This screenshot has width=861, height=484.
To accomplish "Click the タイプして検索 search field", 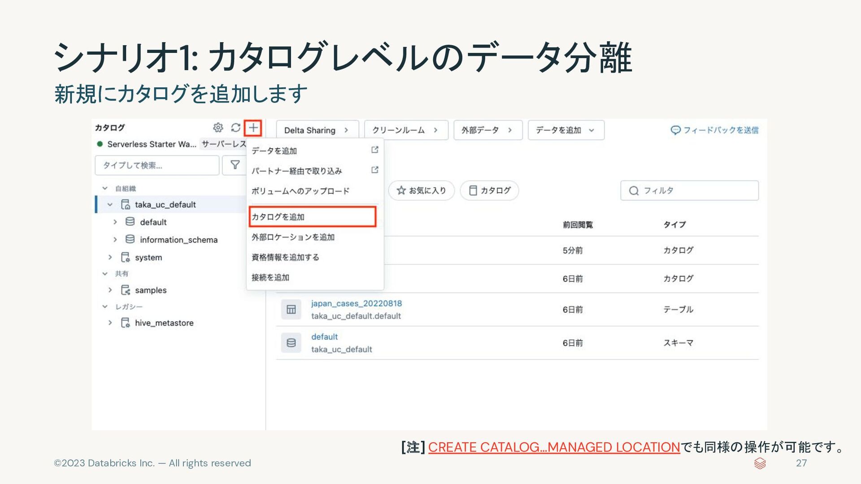I will [x=157, y=165].
